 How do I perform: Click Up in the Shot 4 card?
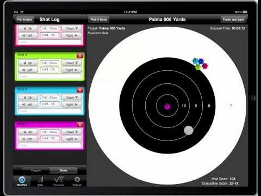click(28, 97)
